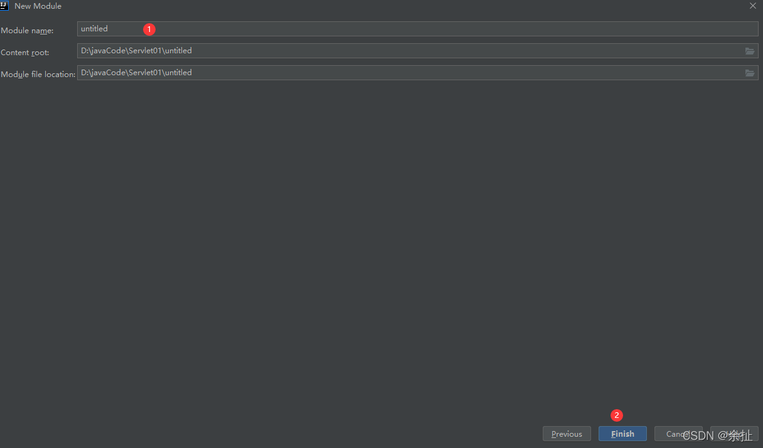Cancel the New Module dialog
Image resolution: width=763 pixels, height=448 pixels.
click(x=678, y=434)
